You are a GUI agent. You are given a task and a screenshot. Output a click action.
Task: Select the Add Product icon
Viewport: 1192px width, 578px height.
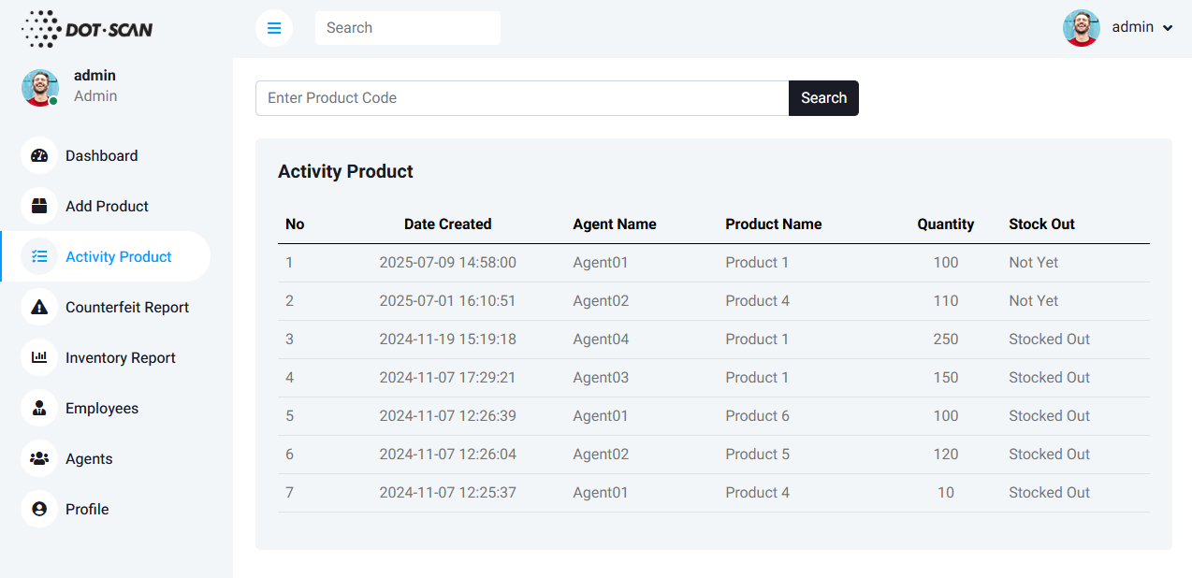tap(39, 206)
